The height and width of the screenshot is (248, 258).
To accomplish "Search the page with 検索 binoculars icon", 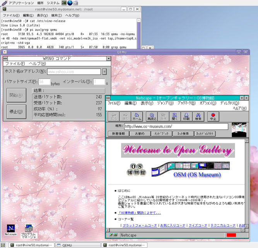I will click(198, 117).
